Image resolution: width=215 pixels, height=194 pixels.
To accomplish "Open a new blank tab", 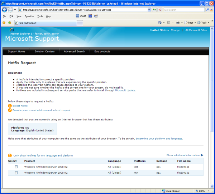I will tap(80, 23).
